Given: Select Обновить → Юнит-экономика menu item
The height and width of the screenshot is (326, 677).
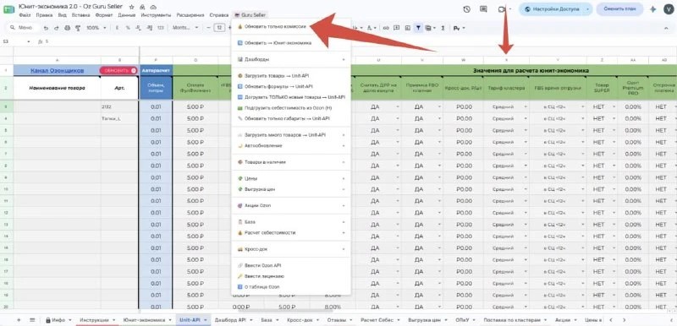Looking at the screenshot, I should coord(291,42).
